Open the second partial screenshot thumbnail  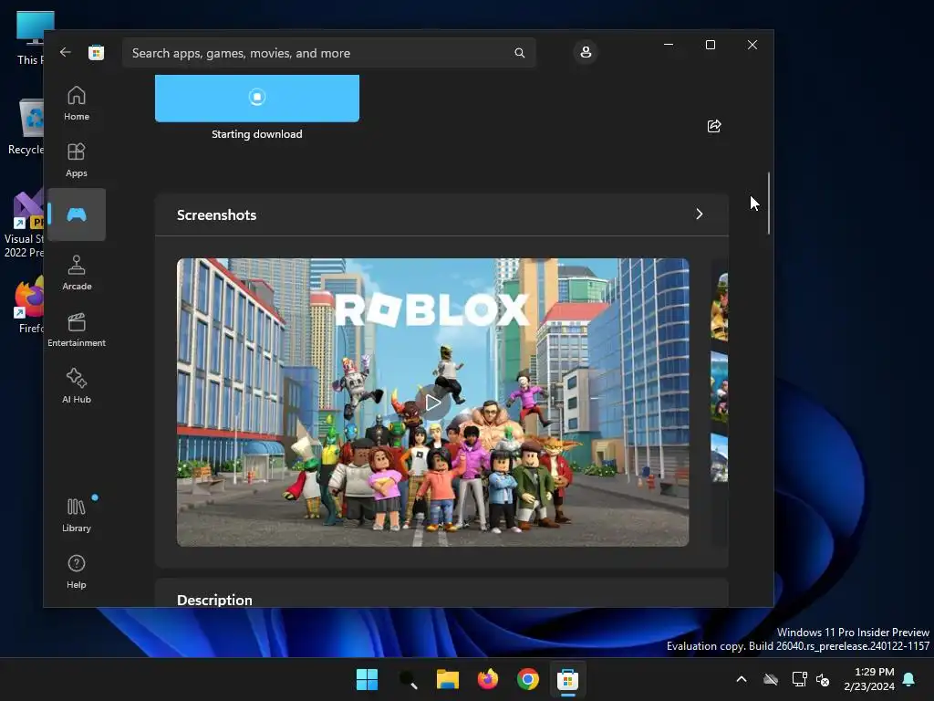tap(720, 387)
